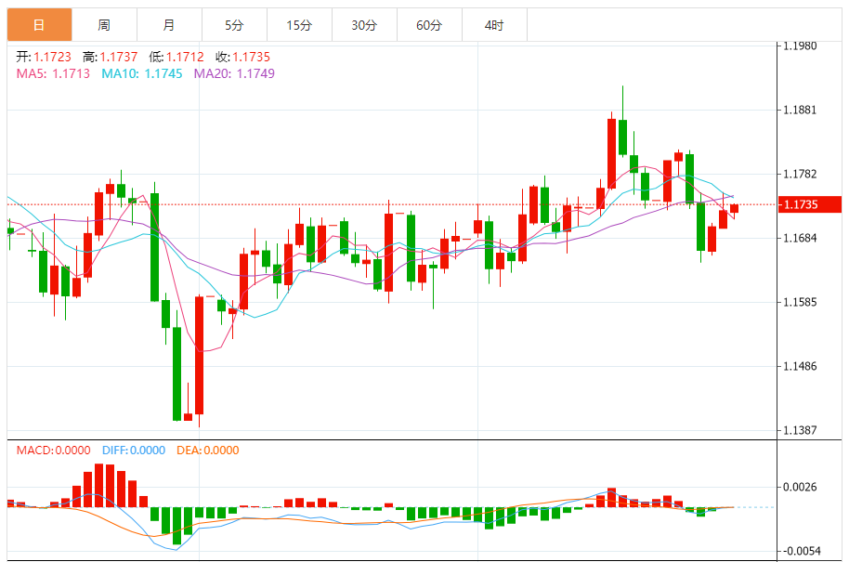Click the 0.0026 MACD axis label
This screenshot has width=849, height=562.
800,488
